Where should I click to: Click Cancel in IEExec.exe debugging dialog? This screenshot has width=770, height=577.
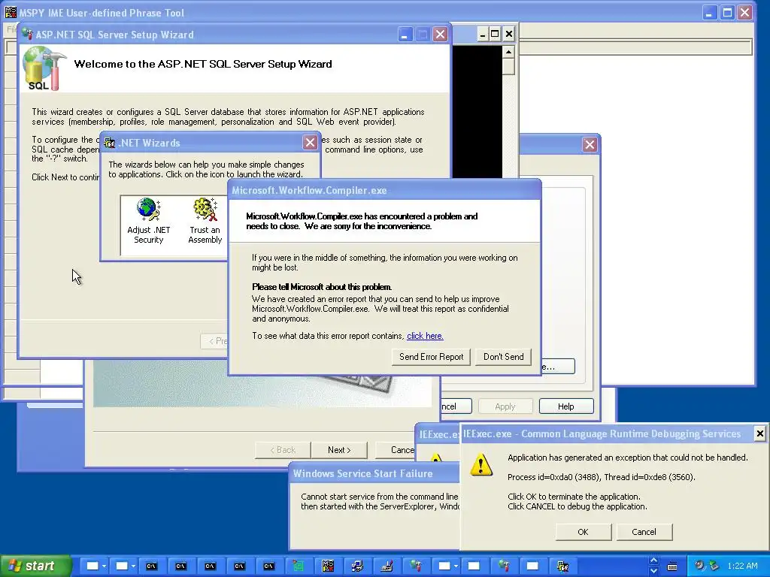pos(644,532)
